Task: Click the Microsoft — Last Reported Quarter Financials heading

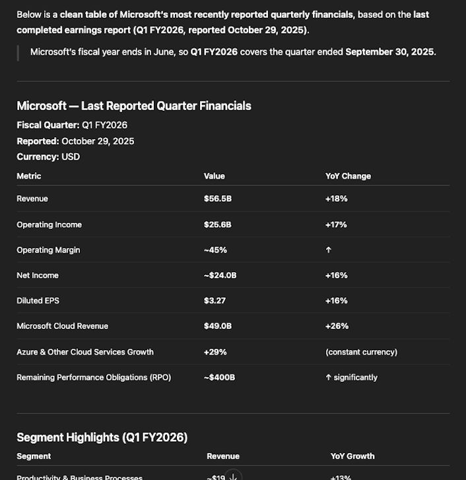Action: pos(134,105)
